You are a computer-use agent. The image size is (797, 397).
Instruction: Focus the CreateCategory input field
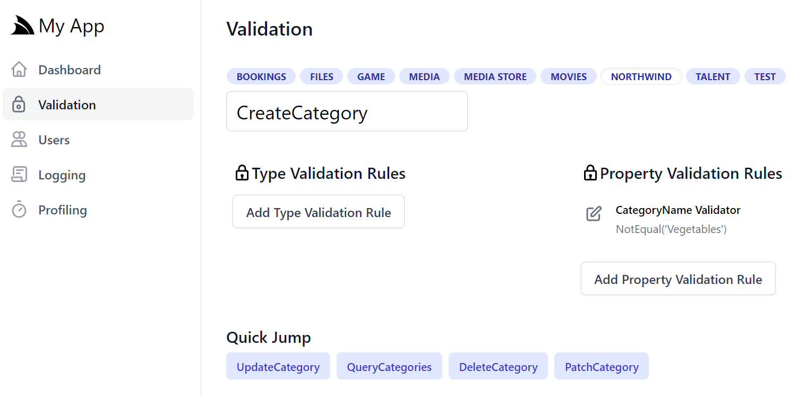[347, 111]
